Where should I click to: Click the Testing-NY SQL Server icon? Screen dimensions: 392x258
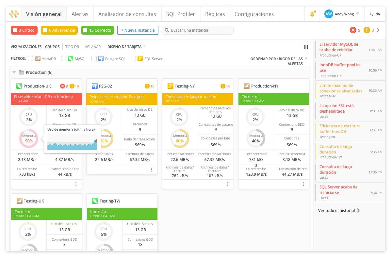(170, 86)
